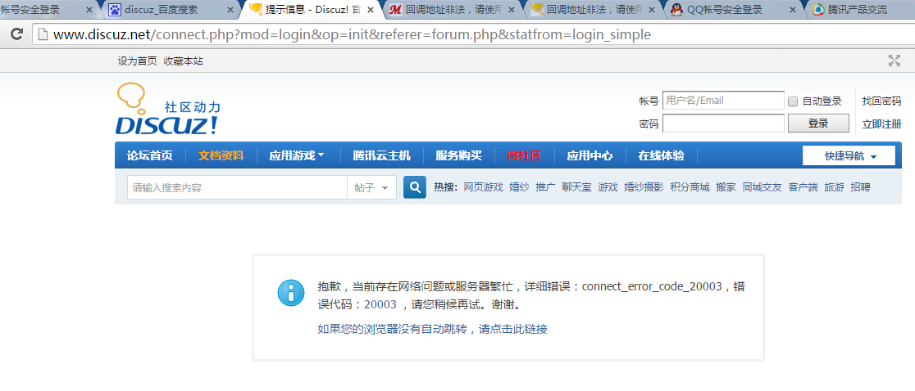The height and width of the screenshot is (391, 915).
Task: Click hot search term 旅游
Action: pyautogui.click(x=834, y=187)
